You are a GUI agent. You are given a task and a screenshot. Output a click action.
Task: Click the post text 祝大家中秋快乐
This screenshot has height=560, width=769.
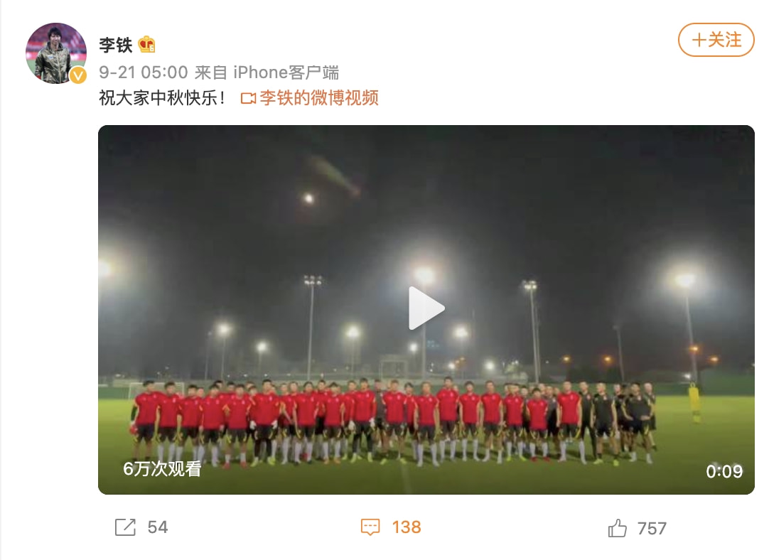[162, 97]
